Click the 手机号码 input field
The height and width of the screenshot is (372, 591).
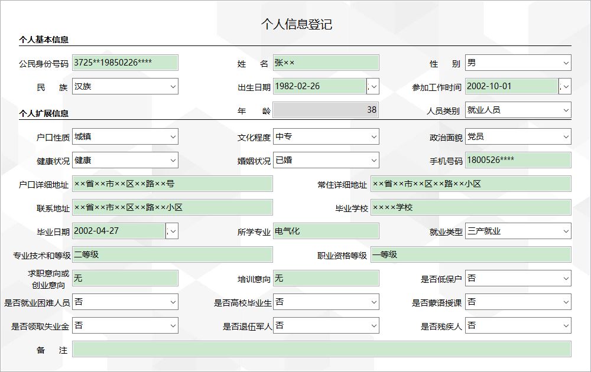(x=518, y=160)
